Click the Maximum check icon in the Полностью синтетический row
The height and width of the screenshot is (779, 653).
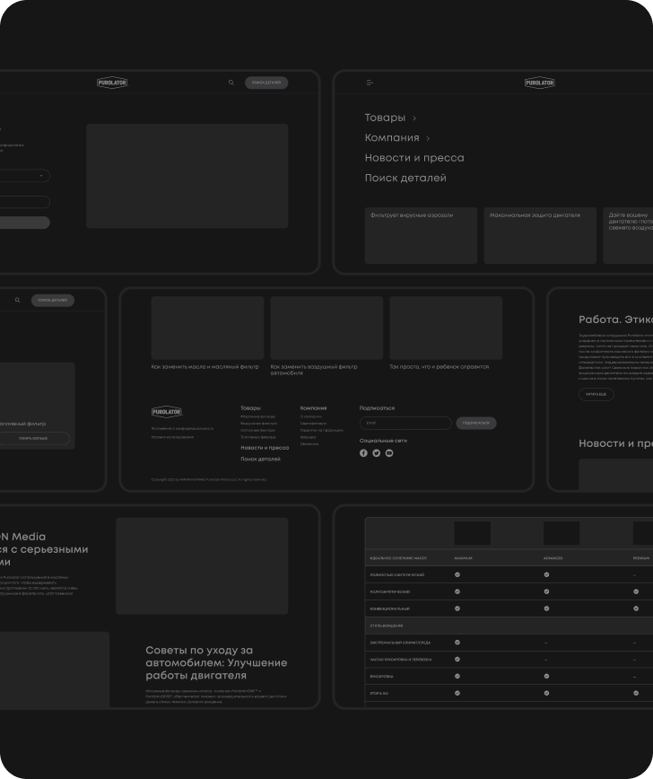coord(457,574)
